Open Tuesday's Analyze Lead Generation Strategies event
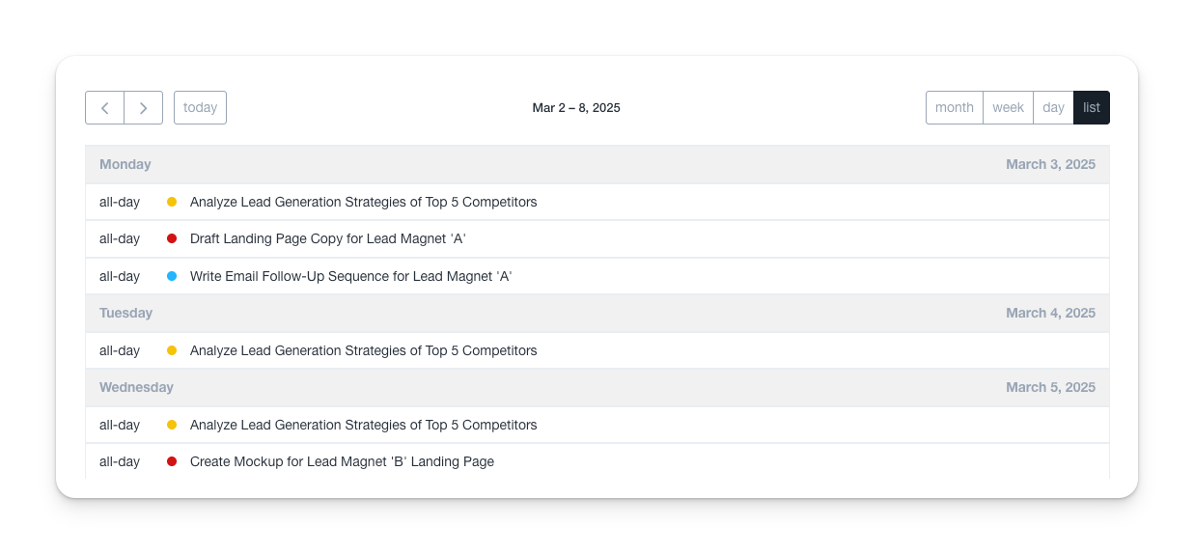Screen dimensions: 1194x554 pos(363,350)
